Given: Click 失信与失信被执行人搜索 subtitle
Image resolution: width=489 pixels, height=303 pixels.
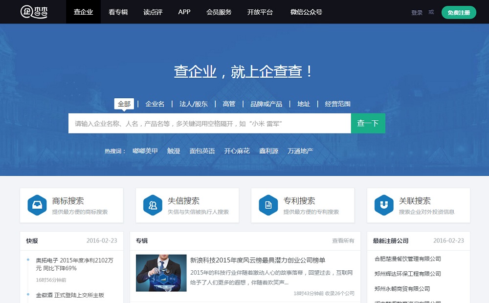Looking at the screenshot, I should point(198,212).
